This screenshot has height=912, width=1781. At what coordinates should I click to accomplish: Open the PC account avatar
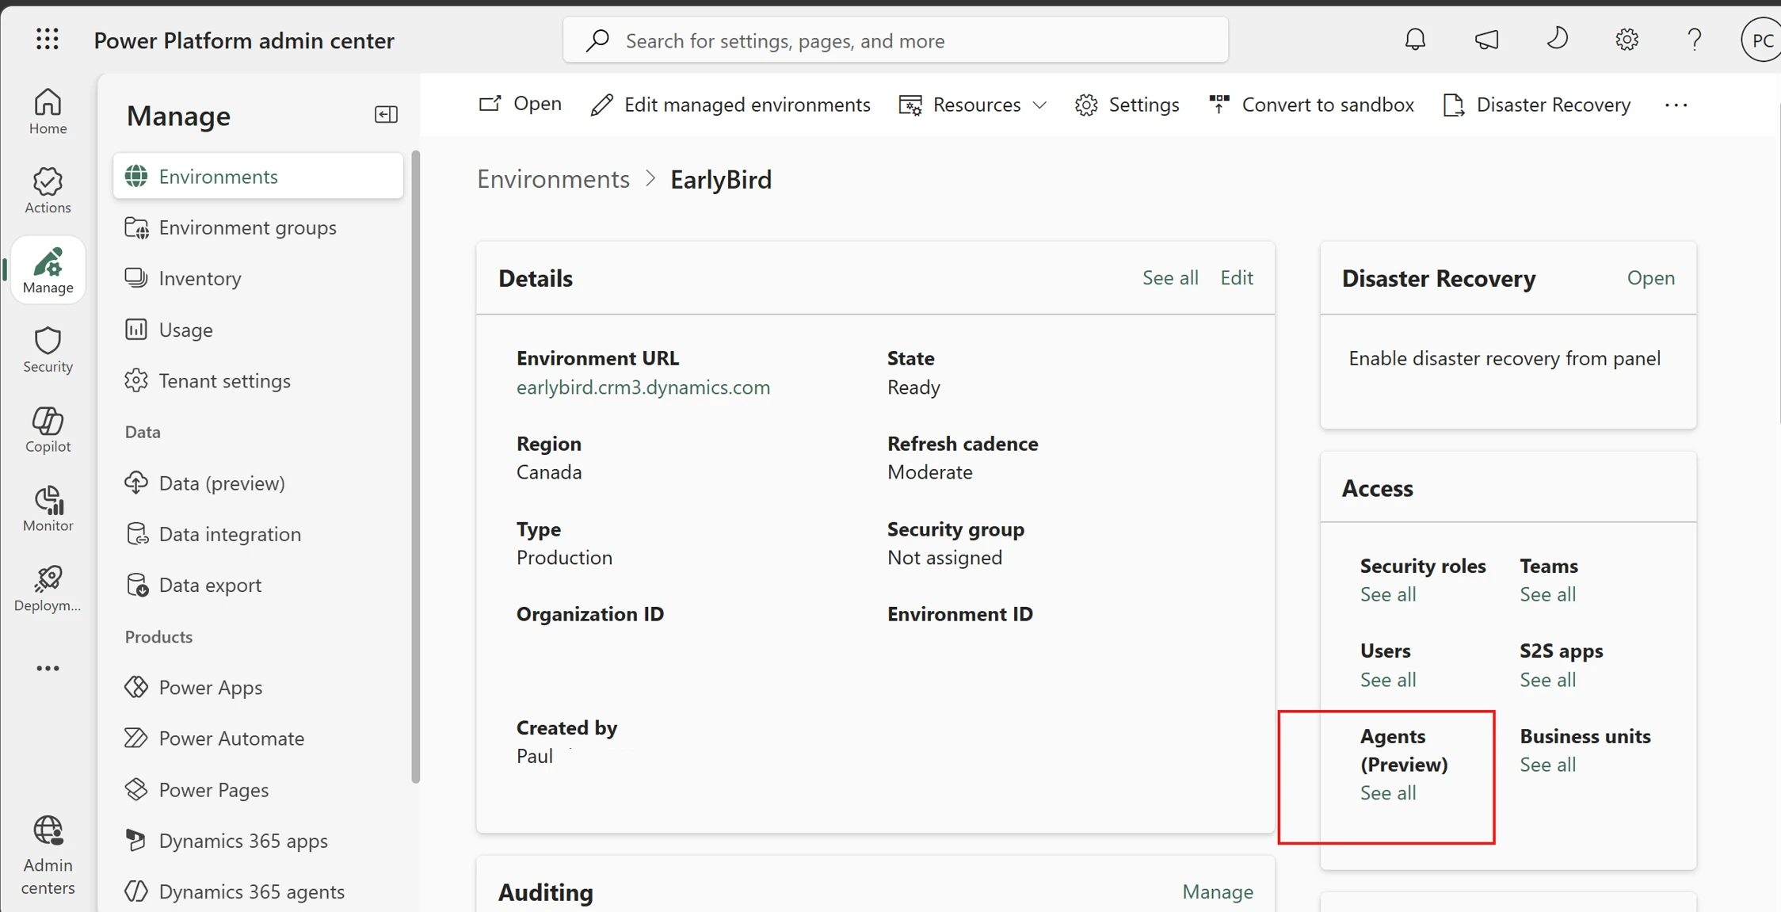tap(1760, 40)
